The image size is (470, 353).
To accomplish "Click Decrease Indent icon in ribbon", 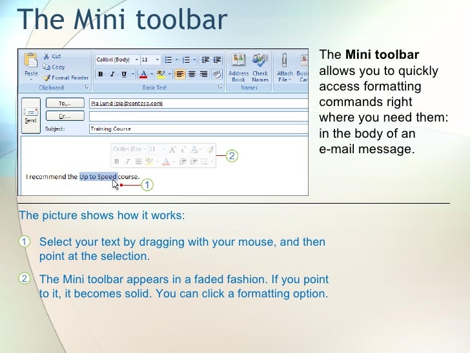I will pos(205,59).
